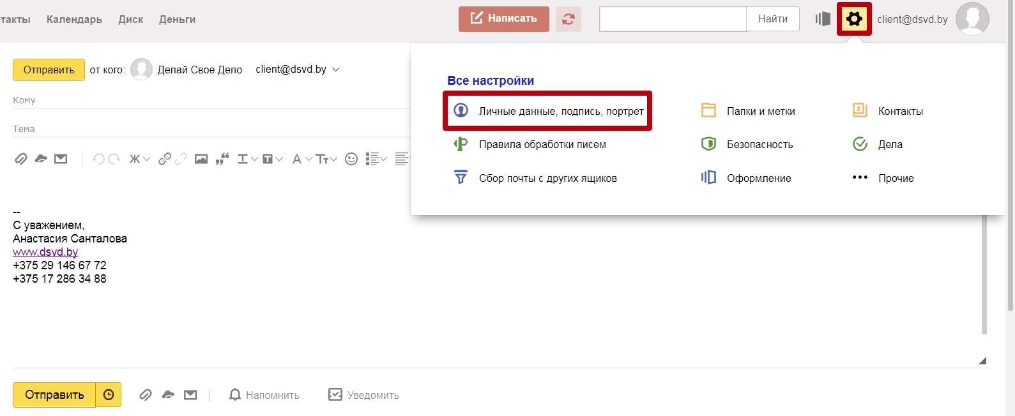The image size is (1015, 416).
Task: Click the undo arrow in editor toolbar
Action: coord(98,159)
